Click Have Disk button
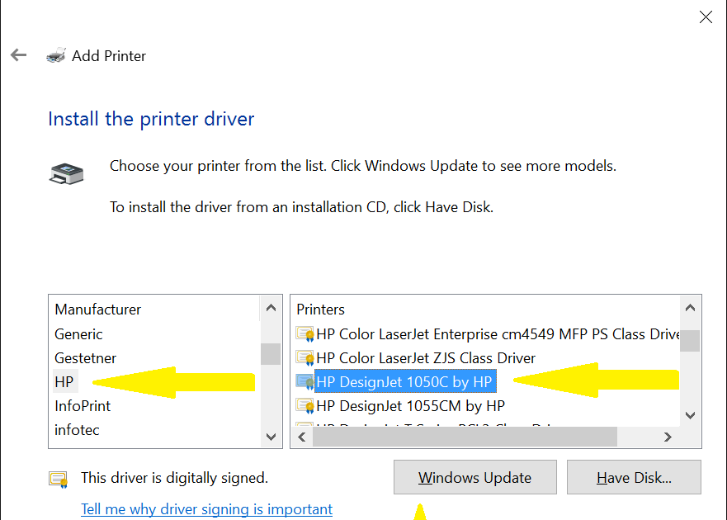This screenshot has width=727, height=520. [634, 477]
